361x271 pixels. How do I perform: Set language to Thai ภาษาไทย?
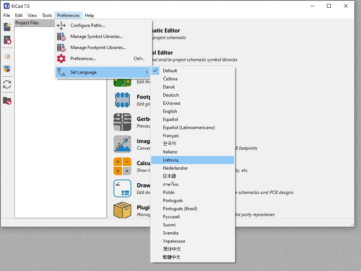click(193, 184)
